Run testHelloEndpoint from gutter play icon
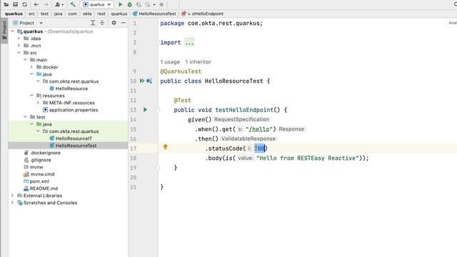This screenshot has width=457, height=257. 145,109
